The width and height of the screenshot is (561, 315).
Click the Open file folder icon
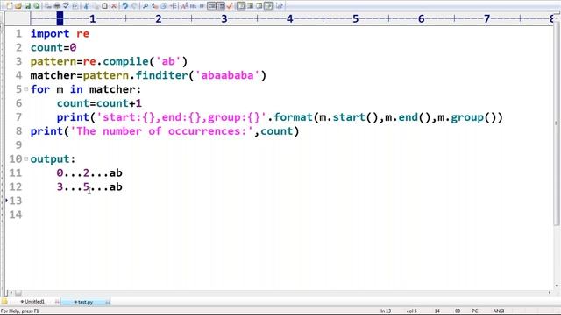(18, 6)
